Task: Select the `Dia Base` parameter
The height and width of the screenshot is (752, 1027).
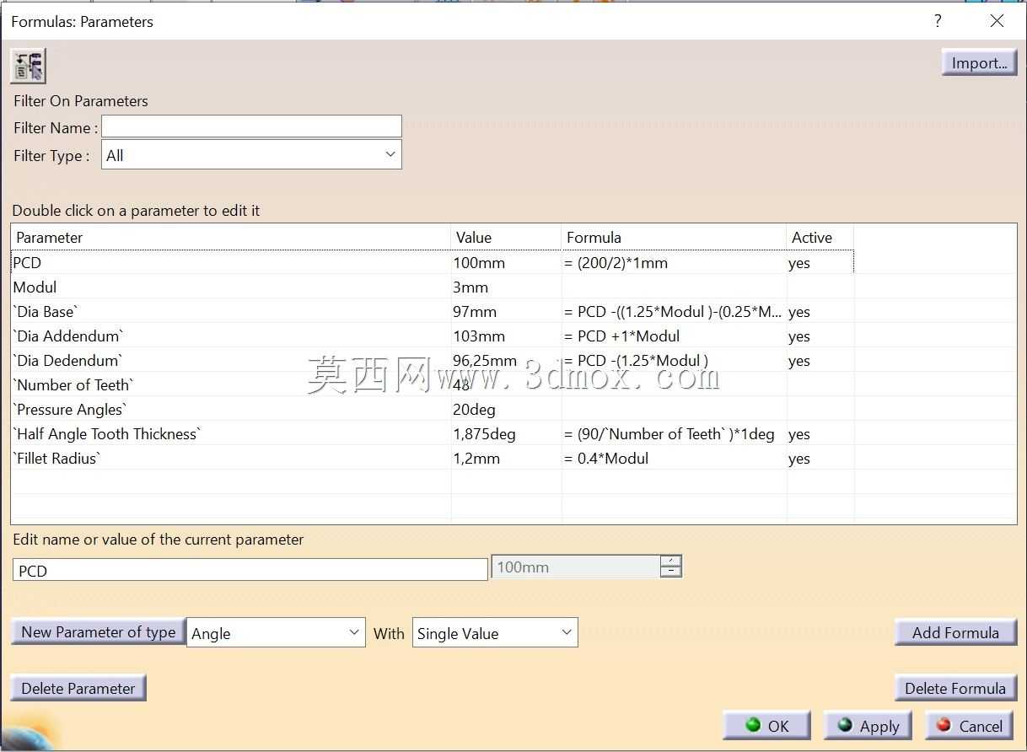Action: [x=46, y=311]
